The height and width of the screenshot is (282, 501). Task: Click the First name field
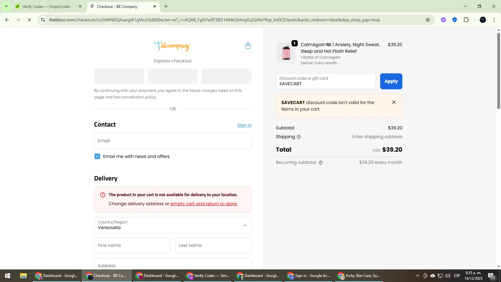(x=132, y=246)
